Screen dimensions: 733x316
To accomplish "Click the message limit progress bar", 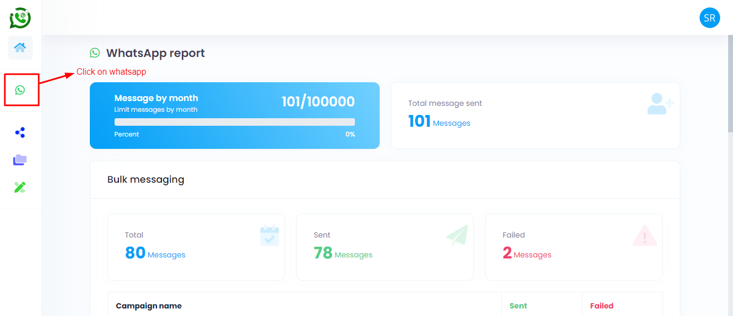I will coord(234,121).
